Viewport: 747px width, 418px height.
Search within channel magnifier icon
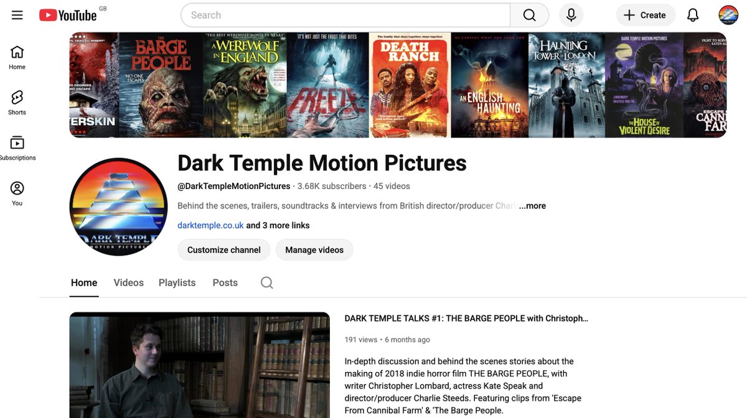tap(266, 282)
